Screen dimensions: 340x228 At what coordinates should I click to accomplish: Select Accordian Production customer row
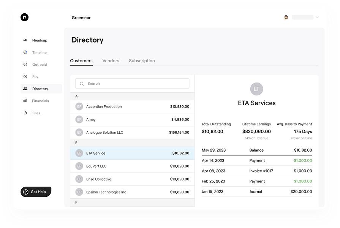[132, 106]
